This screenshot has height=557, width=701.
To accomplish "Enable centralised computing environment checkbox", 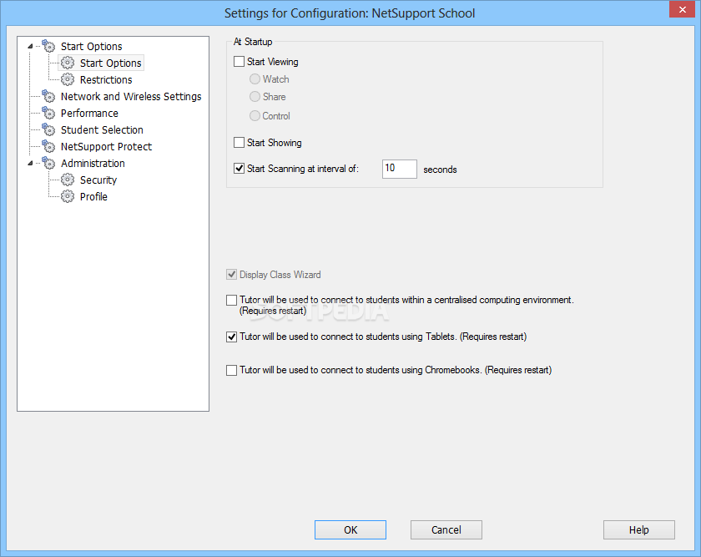I will (232, 300).
